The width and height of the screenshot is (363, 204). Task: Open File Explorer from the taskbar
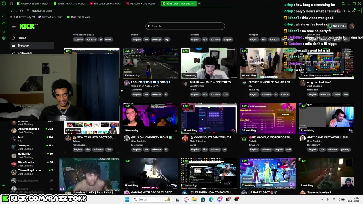(x=195, y=199)
